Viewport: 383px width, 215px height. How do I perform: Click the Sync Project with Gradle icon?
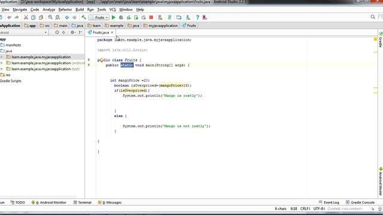[169, 17]
